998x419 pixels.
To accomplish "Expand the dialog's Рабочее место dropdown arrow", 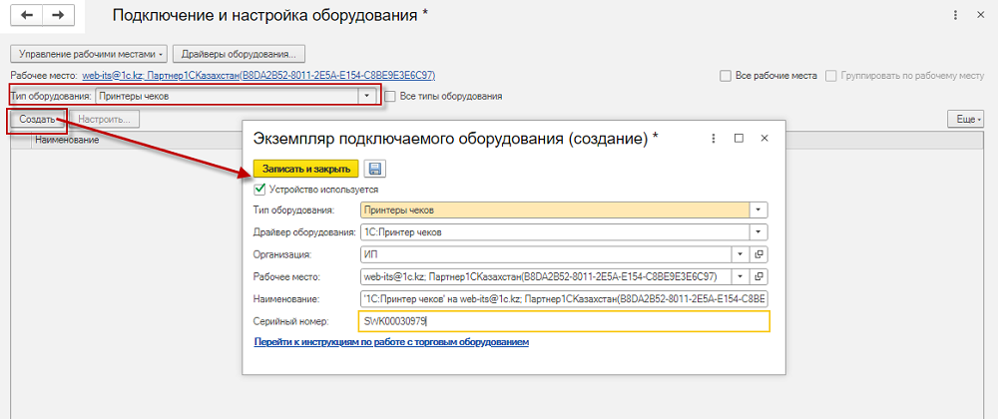I will click(741, 276).
